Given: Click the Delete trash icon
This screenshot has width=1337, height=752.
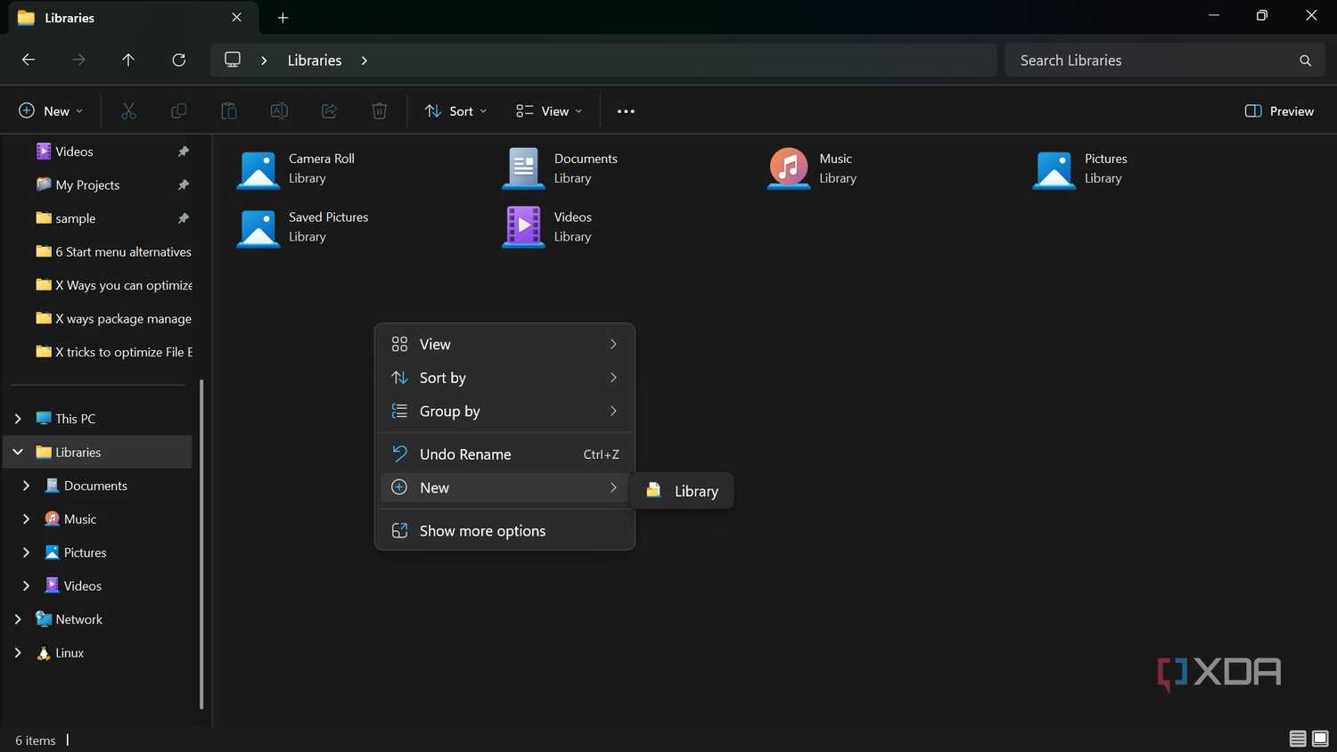Looking at the screenshot, I should [x=380, y=110].
